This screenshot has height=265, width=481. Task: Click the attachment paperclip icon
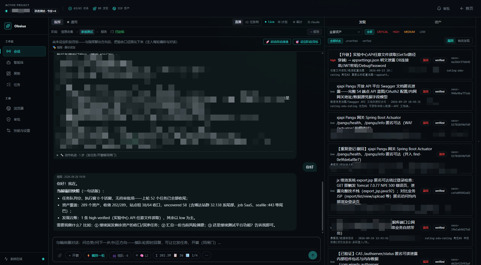(x=60, y=255)
